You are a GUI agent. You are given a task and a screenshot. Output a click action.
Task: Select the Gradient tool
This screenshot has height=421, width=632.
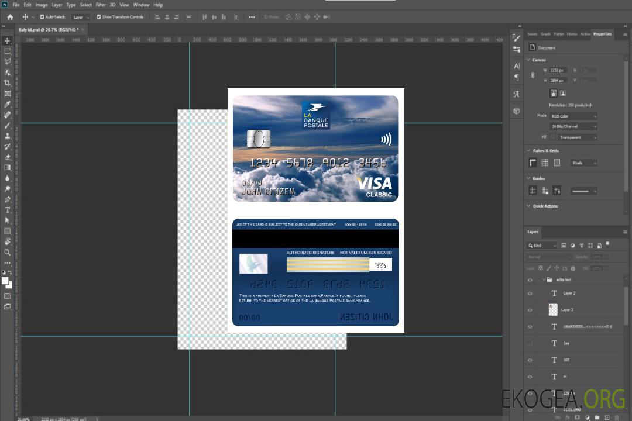(7, 168)
